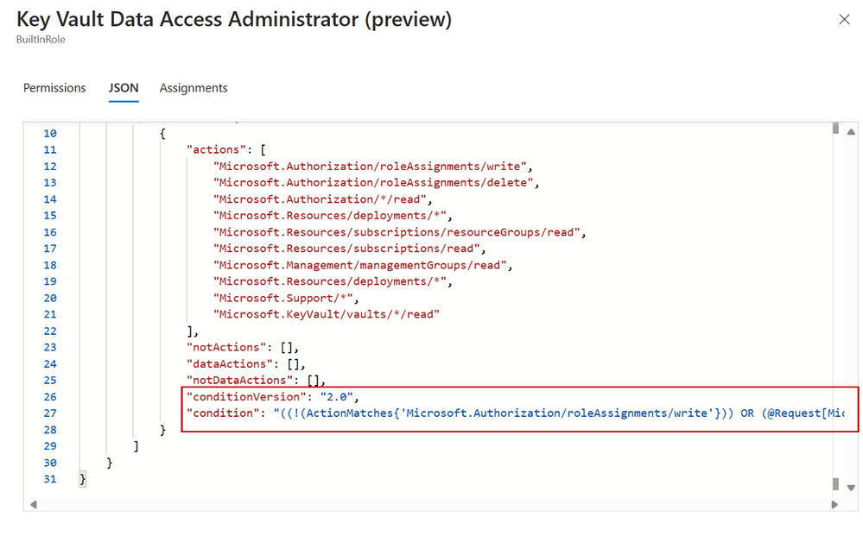This screenshot has width=863, height=536.
Task: Click the vertical scrollbar down arrow
Action: (x=851, y=488)
